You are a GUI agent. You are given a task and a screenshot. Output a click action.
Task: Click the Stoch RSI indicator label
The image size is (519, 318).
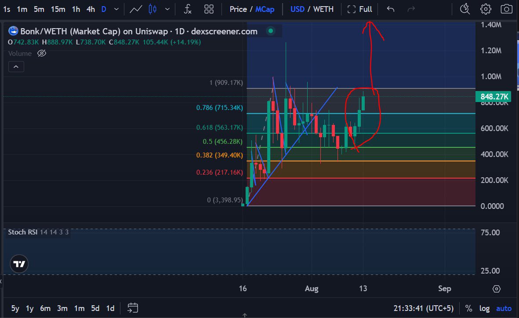click(22, 232)
